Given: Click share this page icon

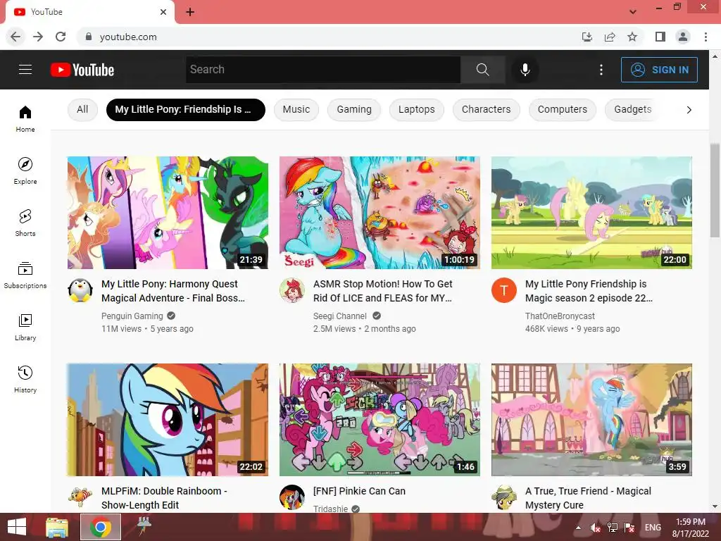Looking at the screenshot, I should tap(610, 37).
